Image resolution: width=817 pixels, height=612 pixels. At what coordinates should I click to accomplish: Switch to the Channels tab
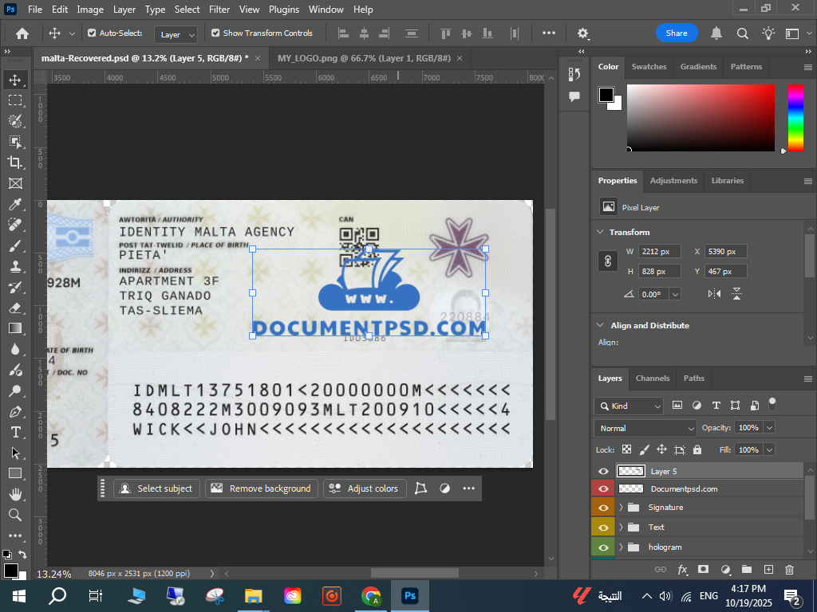coord(652,379)
